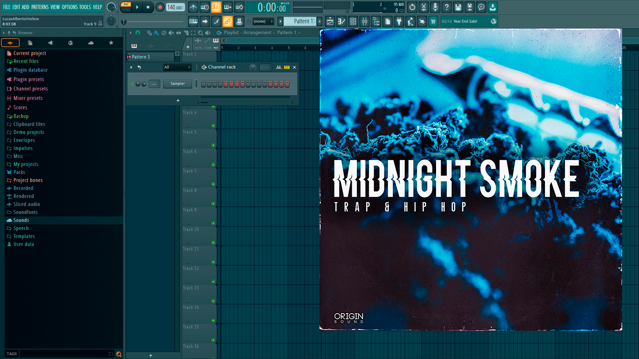
Task: Open the FILE menu
Action: pos(7,7)
